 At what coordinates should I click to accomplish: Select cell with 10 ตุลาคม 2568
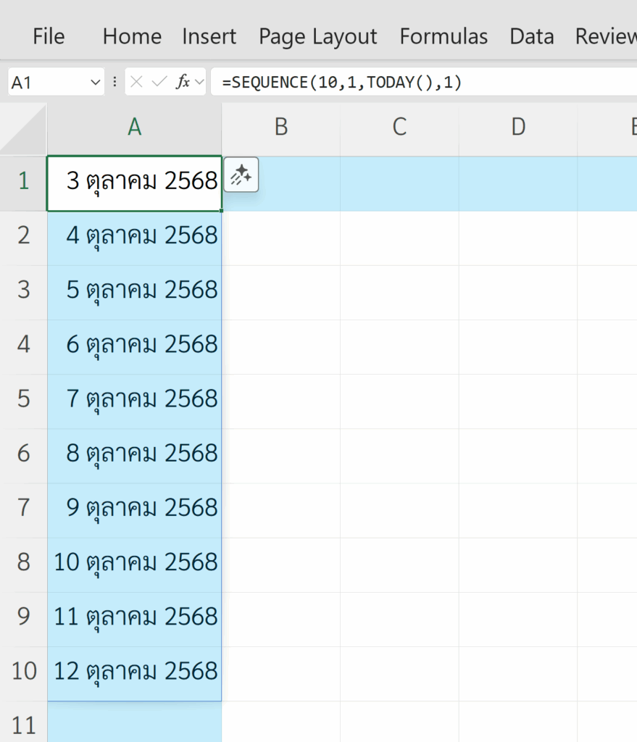point(135,562)
